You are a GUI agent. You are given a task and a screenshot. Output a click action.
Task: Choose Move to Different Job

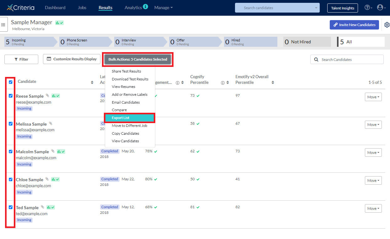130,126
